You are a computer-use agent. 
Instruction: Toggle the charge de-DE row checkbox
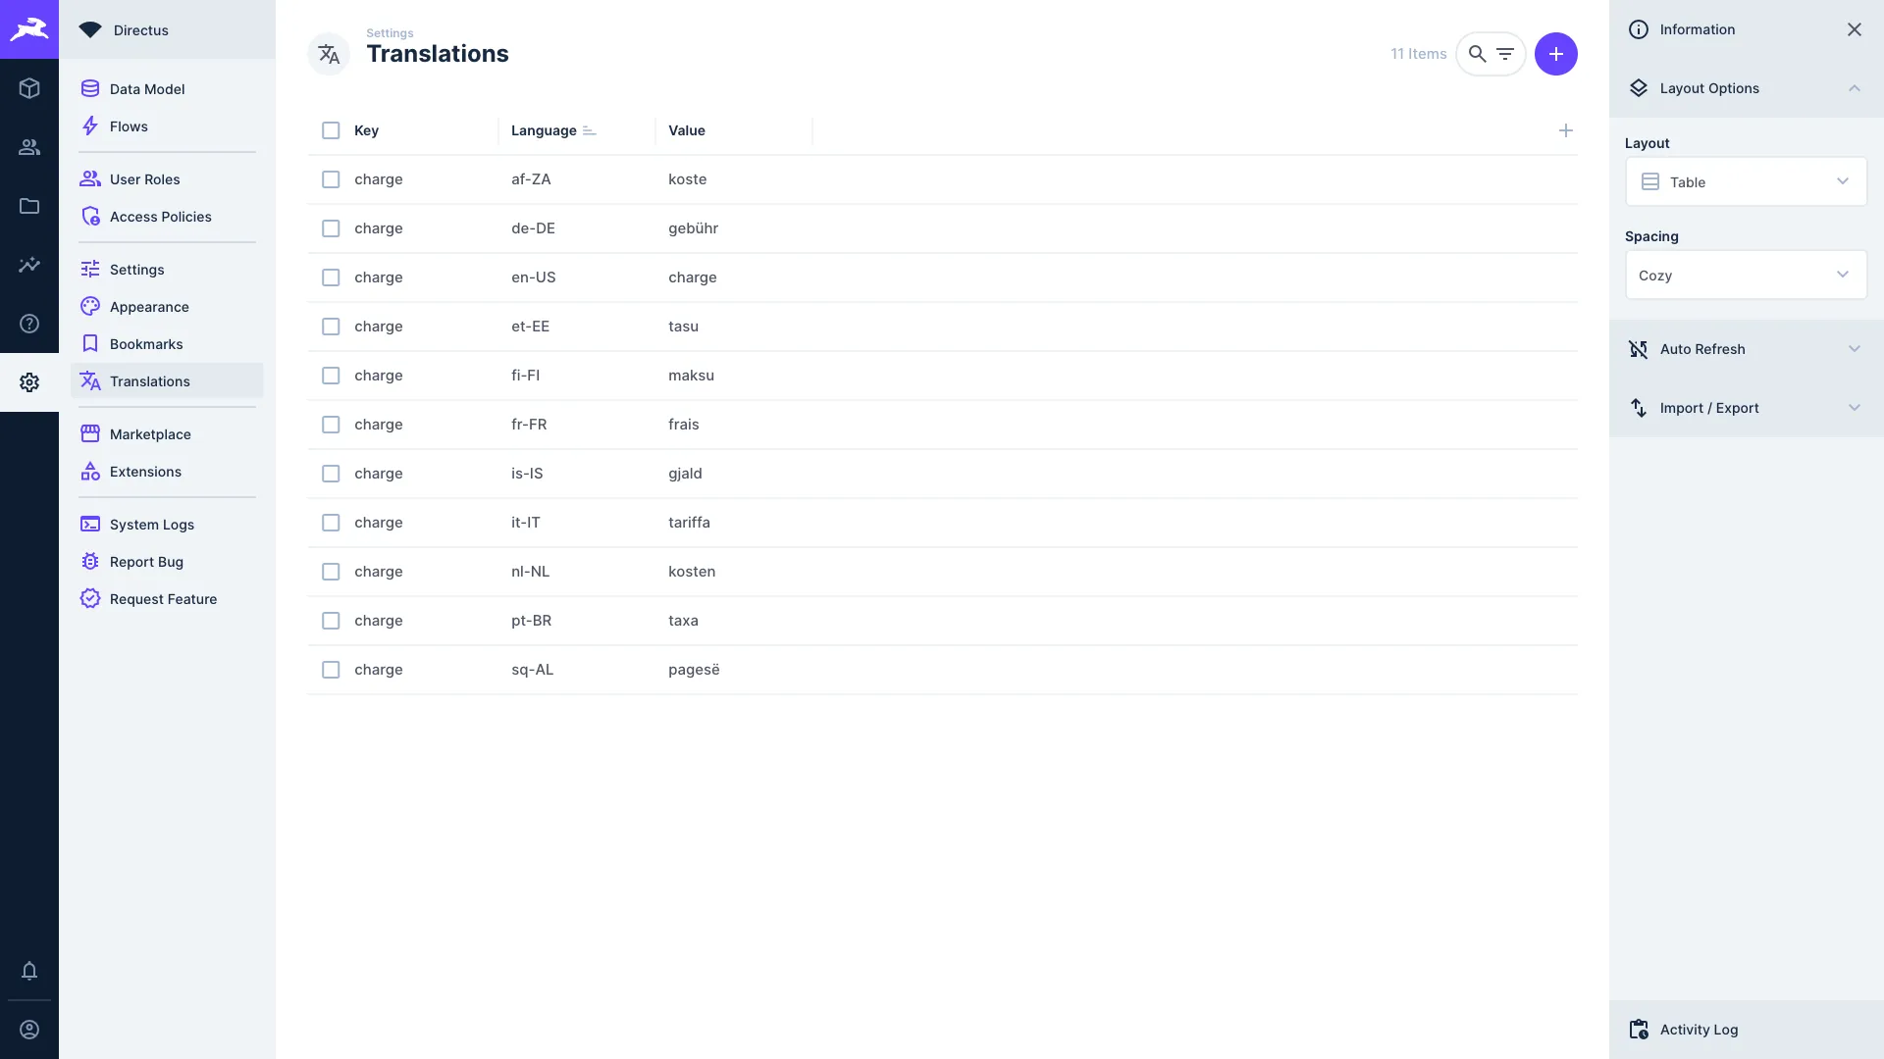(332, 227)
